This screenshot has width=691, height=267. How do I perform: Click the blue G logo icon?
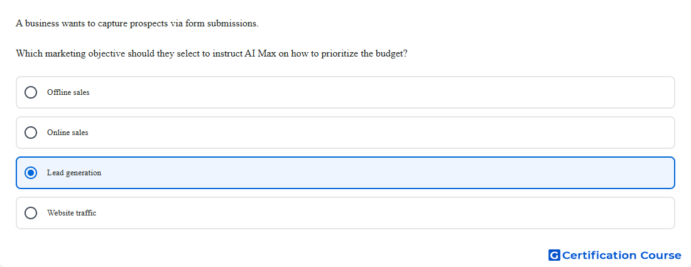[x=554, y=255]
